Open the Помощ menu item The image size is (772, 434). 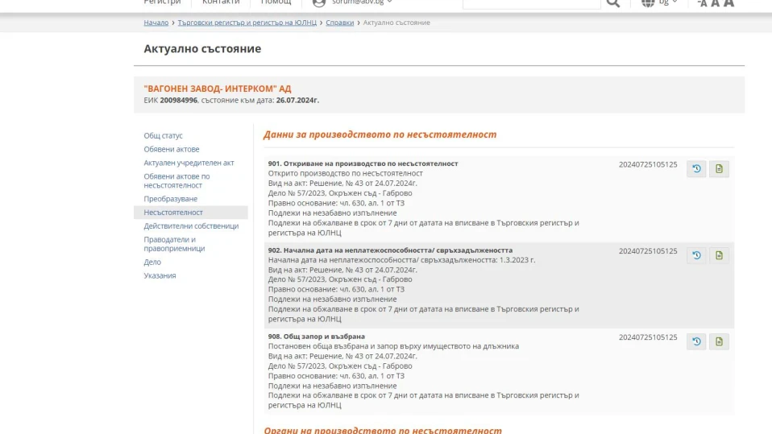(x=276, y=2)
